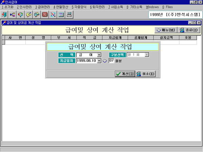This screenshot has height=152, width=203.
Task: Click the yellow notebook toolbar icon
Action: pyautogui.click(x=29, y=15)
